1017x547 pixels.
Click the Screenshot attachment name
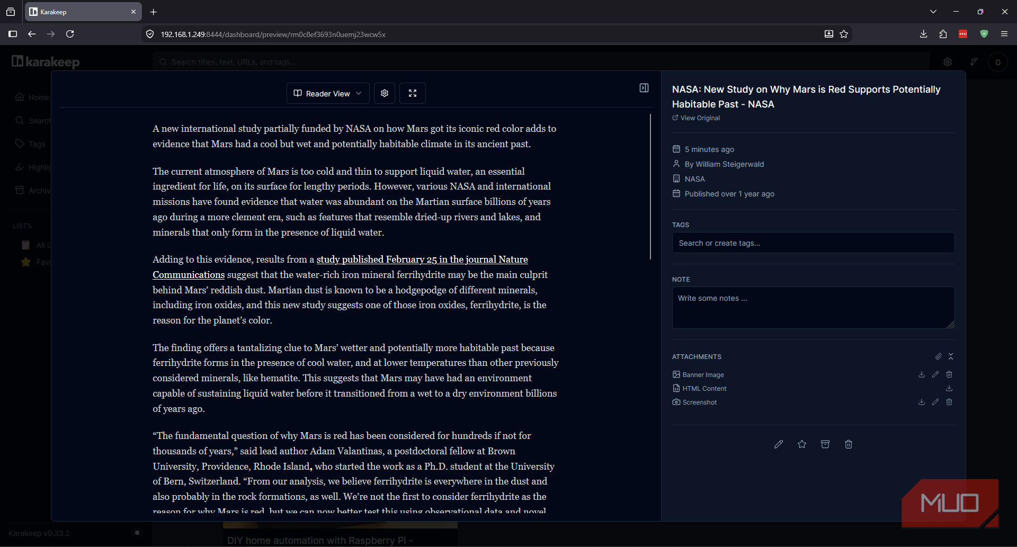[699, 402]
